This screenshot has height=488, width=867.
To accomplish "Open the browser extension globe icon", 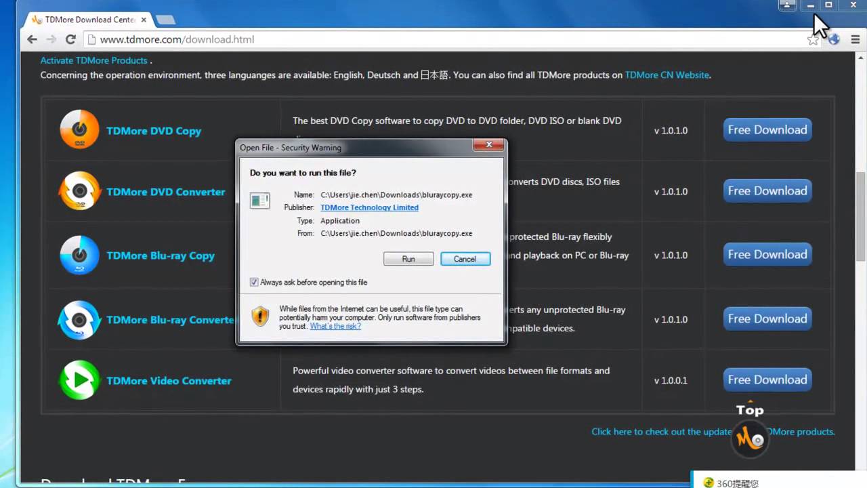I will point(834,39).
